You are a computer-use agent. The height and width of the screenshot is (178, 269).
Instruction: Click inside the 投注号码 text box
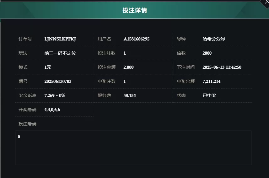point(133,148)
